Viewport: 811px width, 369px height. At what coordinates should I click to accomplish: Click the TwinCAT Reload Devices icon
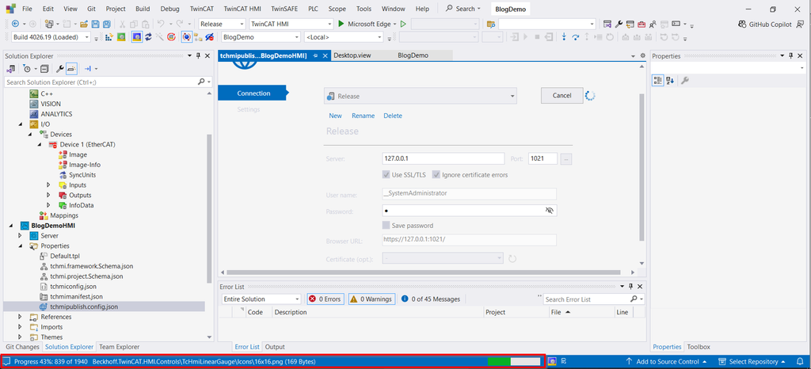tap(148, 37)
